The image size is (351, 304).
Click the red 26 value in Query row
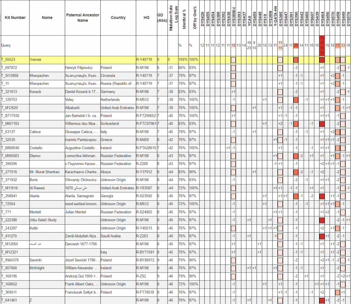tap(296, 45)
